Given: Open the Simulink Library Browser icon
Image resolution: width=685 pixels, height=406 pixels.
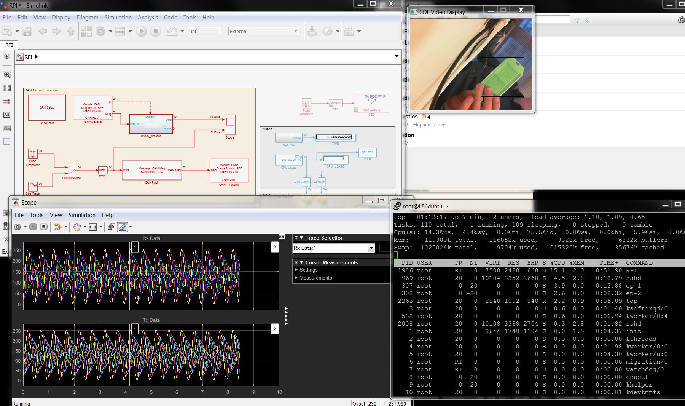Looking at the screenshot, I should pos(86,31).
